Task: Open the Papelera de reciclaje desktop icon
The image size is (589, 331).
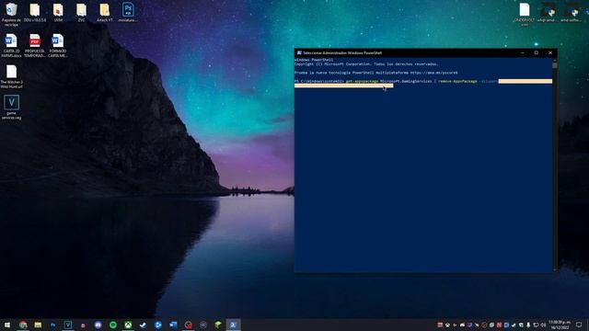Action: point(11,14)
